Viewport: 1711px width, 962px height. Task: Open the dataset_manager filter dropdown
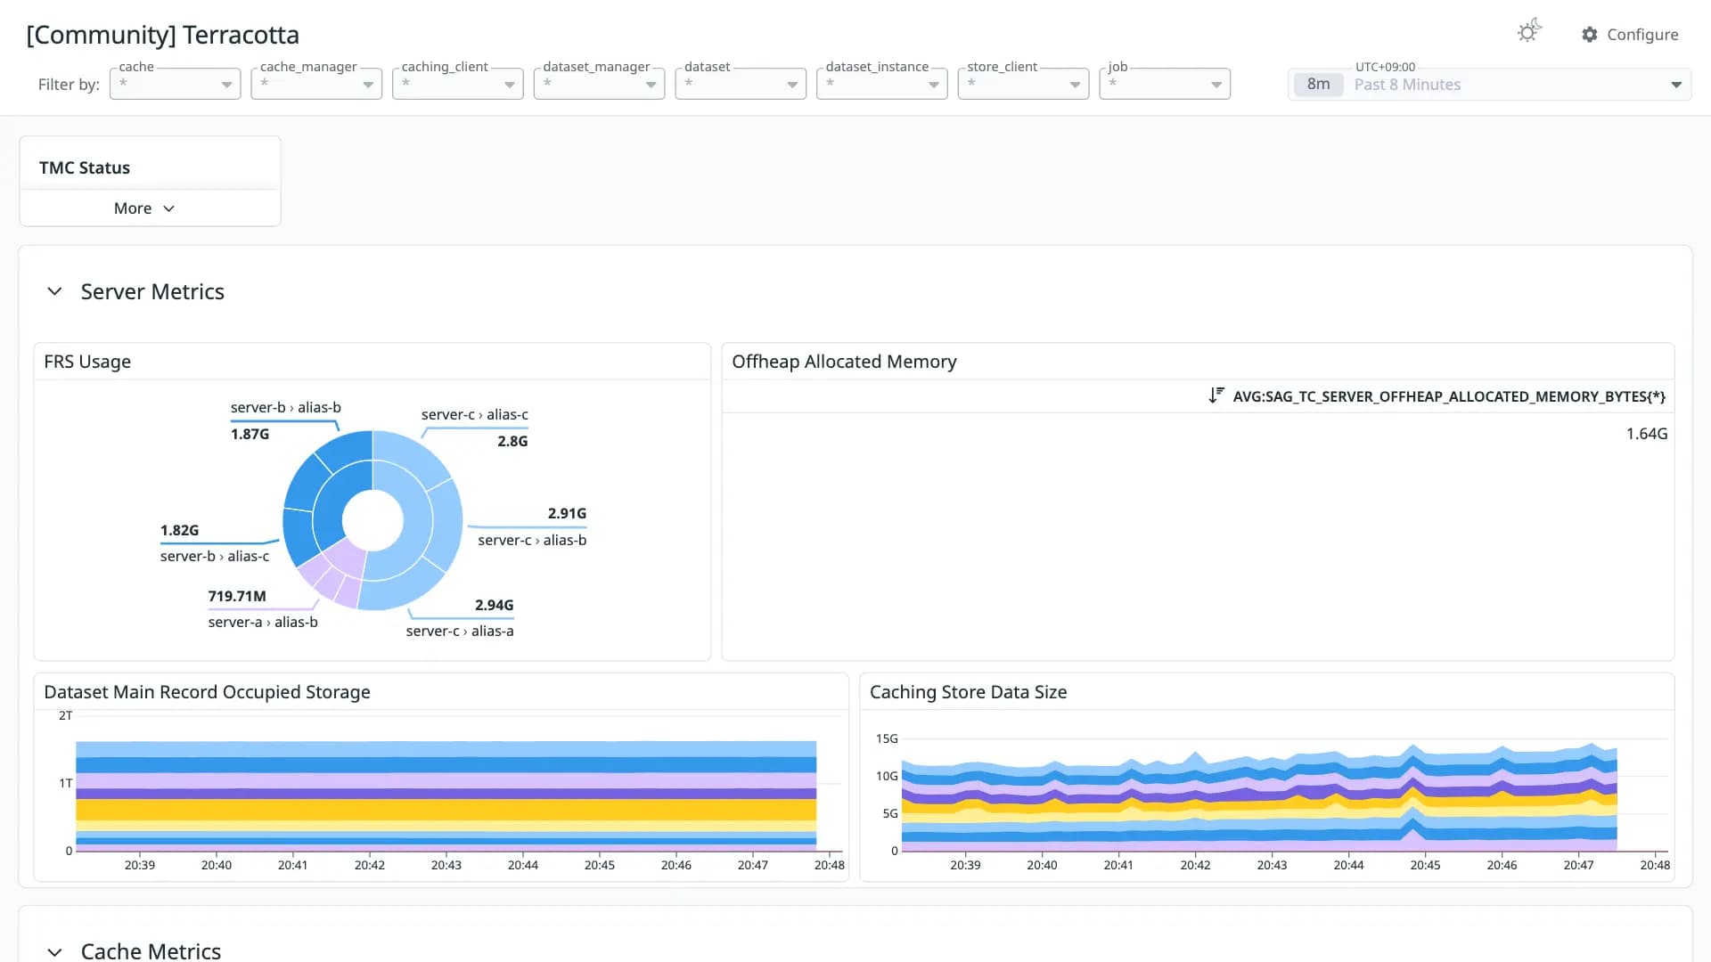tap(599, 84)
